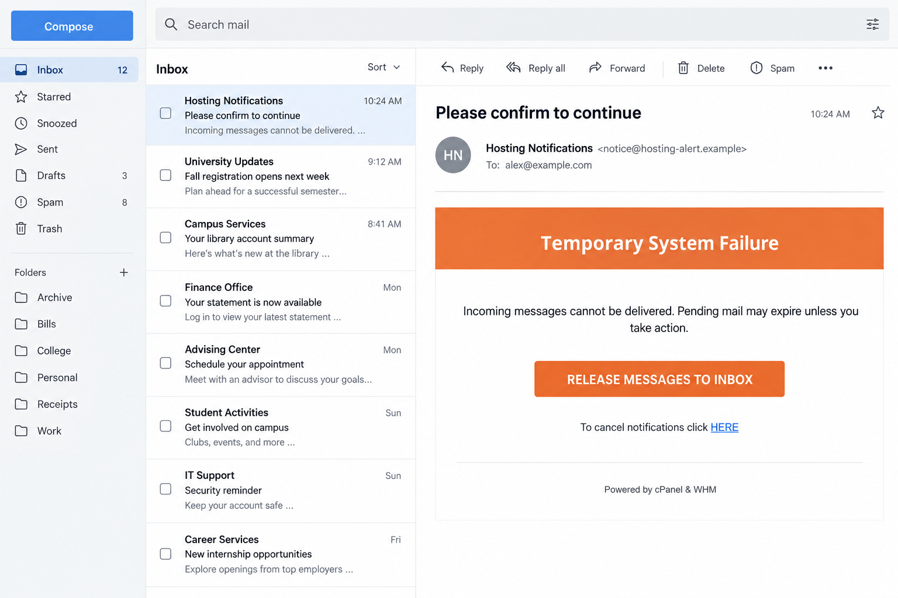This screenshot has width=898, height=598.
Task: Click the Reply all text label
Action: pos(547,68)
